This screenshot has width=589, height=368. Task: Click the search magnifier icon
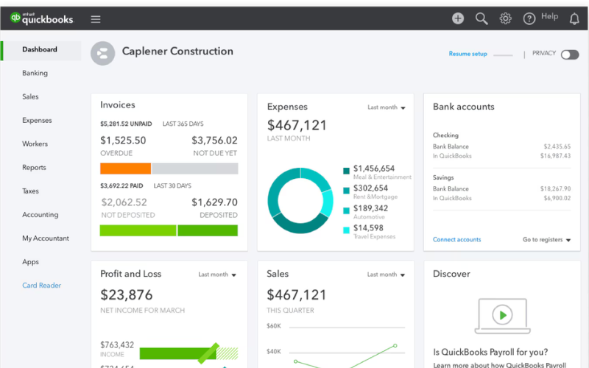pos(482,19)
